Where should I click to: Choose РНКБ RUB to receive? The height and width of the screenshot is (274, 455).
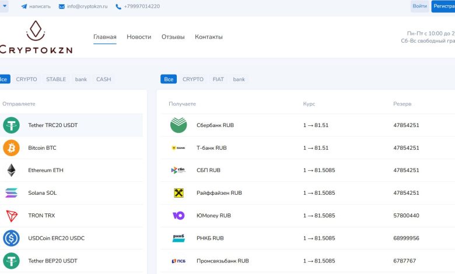308,238
